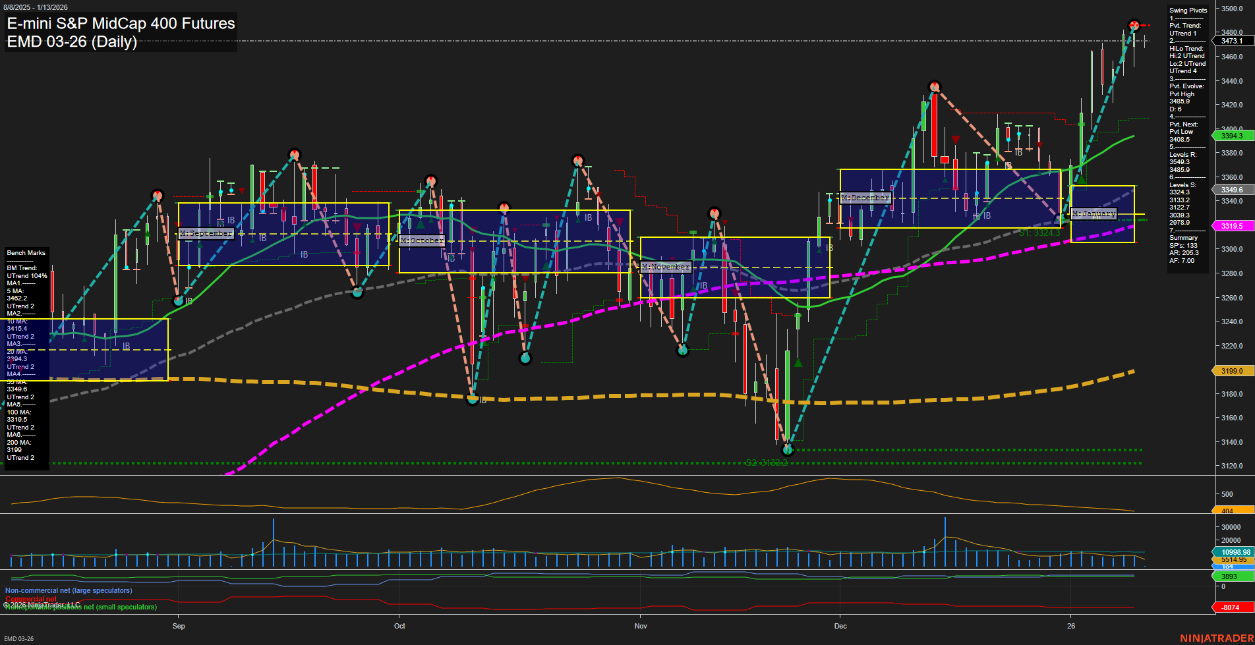
Task: Click the Sep label on the time axis
Action: pyautogui.click(x=179, y=626)
